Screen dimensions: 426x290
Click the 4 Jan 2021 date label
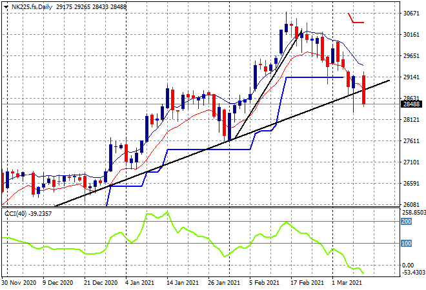click(x=139, y=283)
